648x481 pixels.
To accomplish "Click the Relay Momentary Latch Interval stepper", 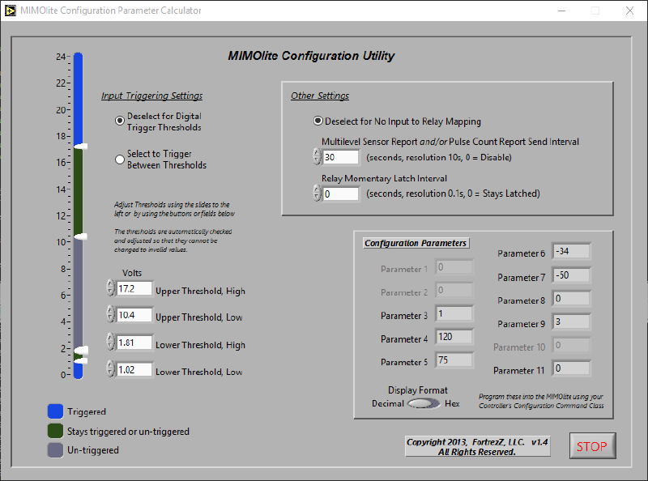I will click(x=317, y=193).
